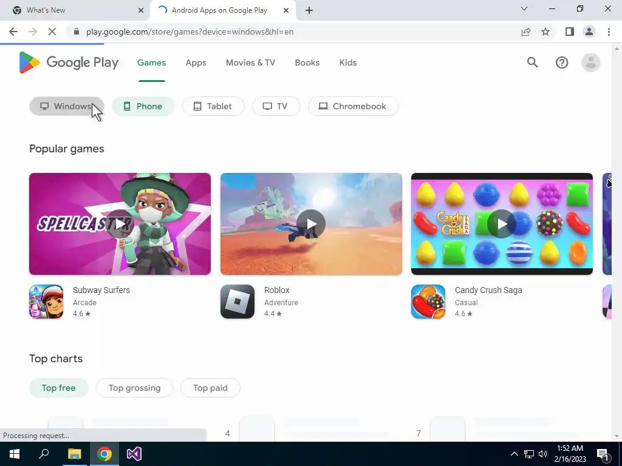Show Top paid chart

[210, 388]
